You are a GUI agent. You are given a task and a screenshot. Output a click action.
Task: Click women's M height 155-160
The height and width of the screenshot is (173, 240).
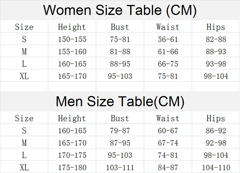point(72,51)
